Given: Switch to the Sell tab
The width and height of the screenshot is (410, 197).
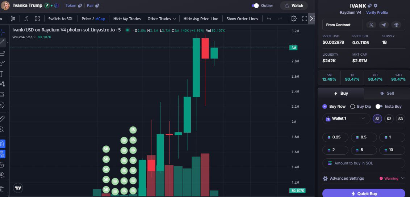Looking at the screenshot, I should (x=387, y=93).
